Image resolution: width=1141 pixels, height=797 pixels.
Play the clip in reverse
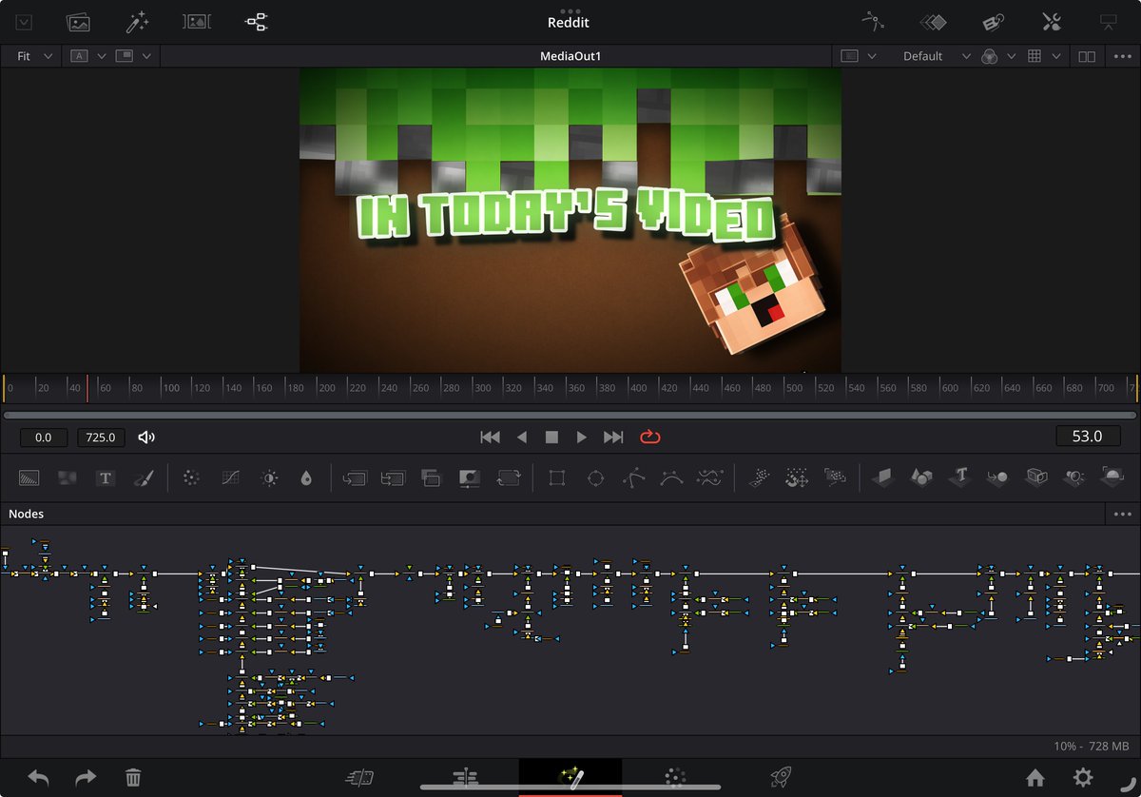pos(521,437)
